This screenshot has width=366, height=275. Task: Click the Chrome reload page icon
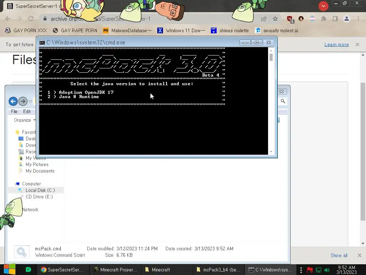point(31,19)
